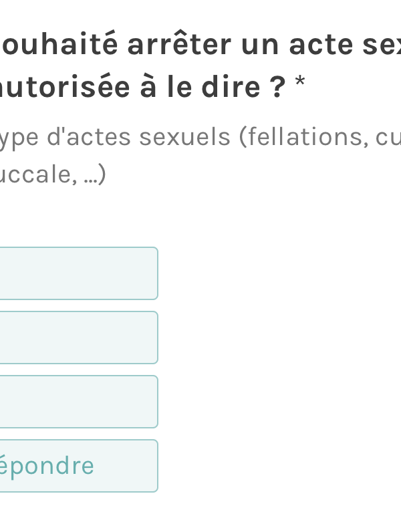
Task: Click the heading text "utorisée à le dire ?"
Action: coord(142,87)
